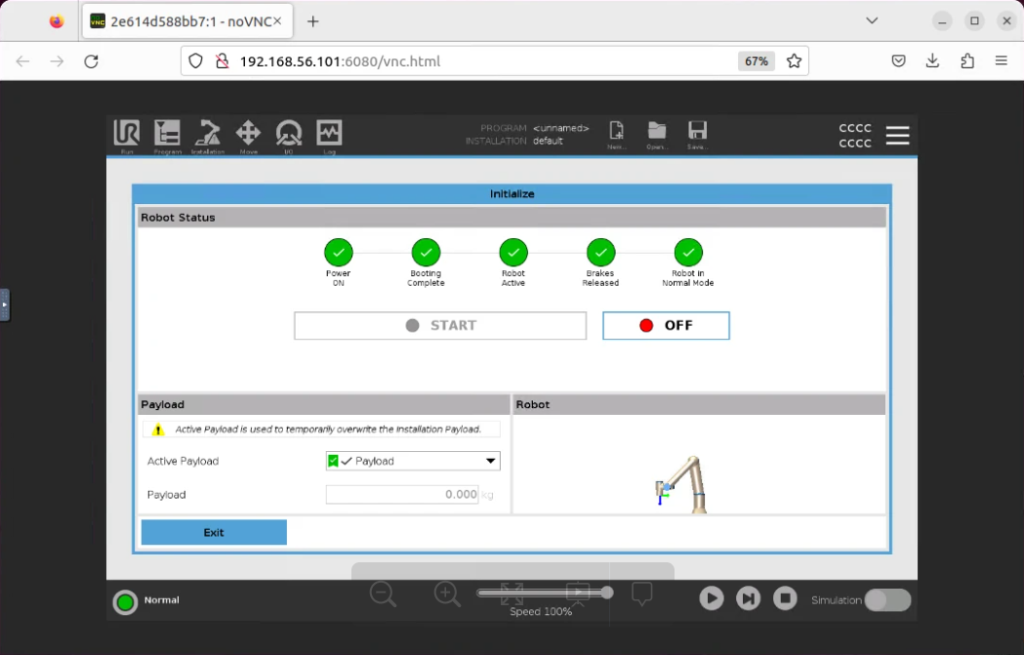This screenshot has height=655, width=1024.
Task: Click the START button
Action: 440,325
